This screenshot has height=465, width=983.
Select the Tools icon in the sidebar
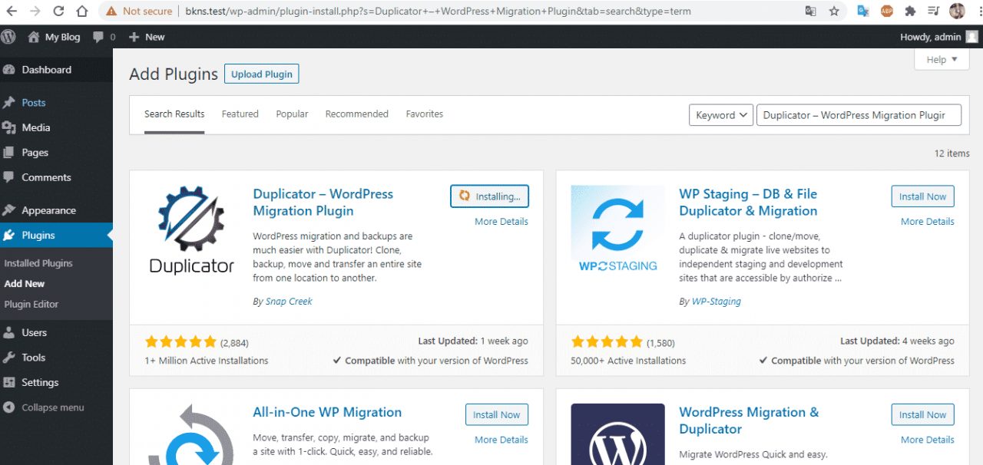pos(8,358)
